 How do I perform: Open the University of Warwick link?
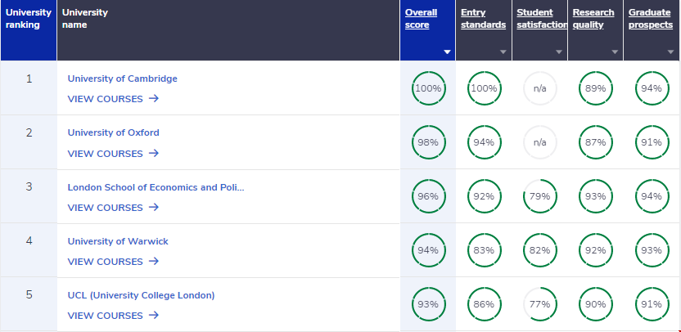click(x=118, y=241)
